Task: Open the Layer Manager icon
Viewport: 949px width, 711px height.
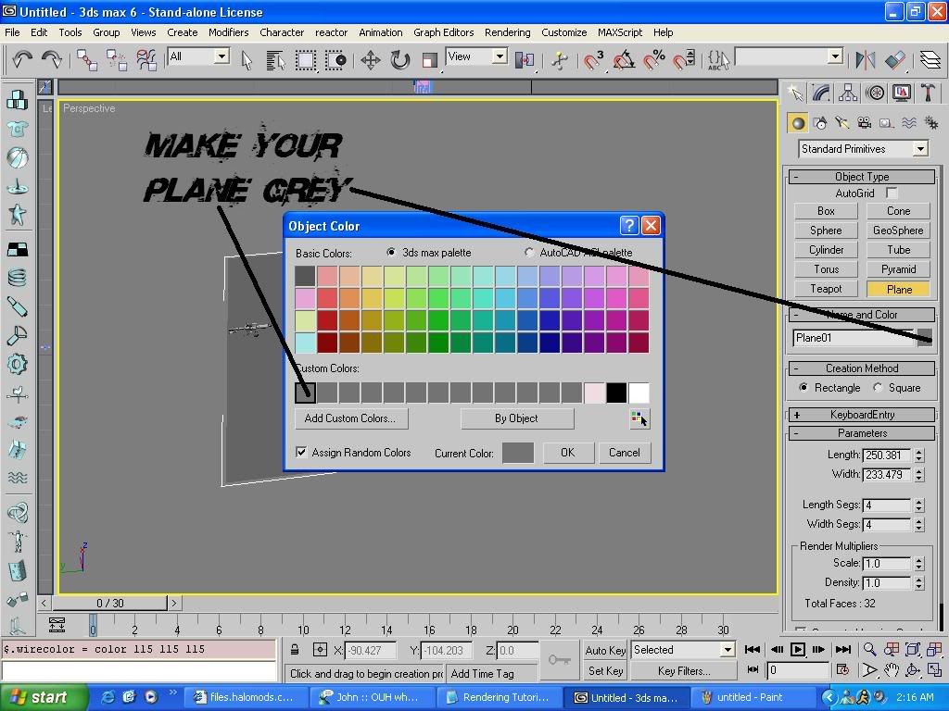Action: pyautogui.click(x=930, y=60)
